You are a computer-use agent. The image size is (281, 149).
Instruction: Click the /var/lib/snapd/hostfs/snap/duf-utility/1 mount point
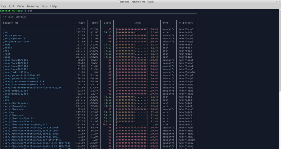pos(32,140)
